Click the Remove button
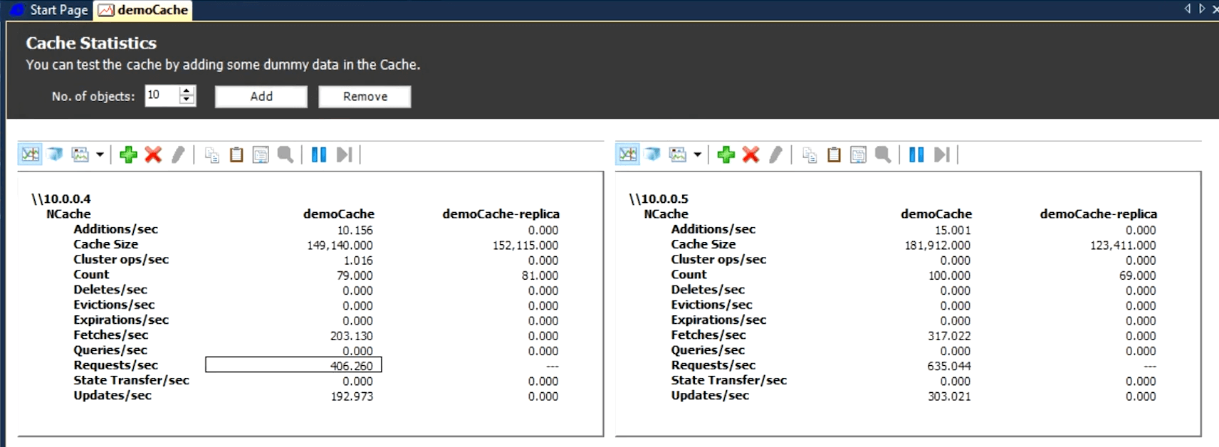This screenshot has height=447, width=1219. click(365, 96)
